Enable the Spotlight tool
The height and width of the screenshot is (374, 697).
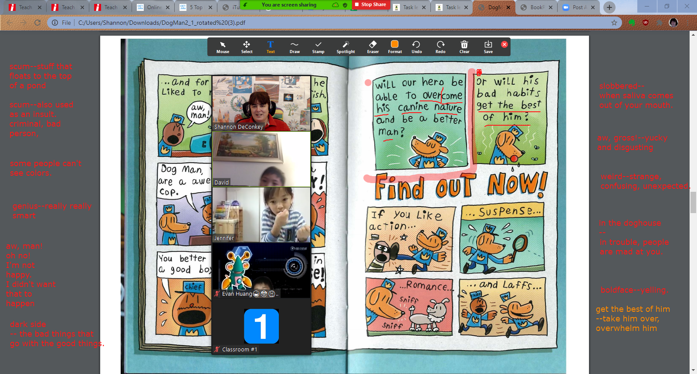click(x=345, y=47)
